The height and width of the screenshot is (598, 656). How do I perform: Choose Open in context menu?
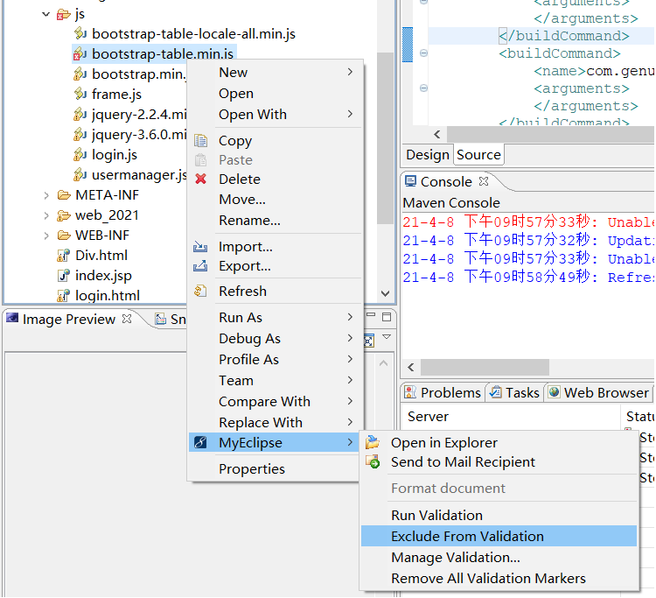276,93
